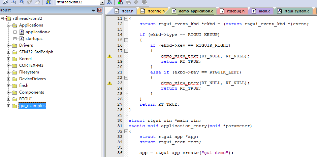Click the LOAD download-to-flash icon
This screenshot has height=157, width=317.
point(48,2)
